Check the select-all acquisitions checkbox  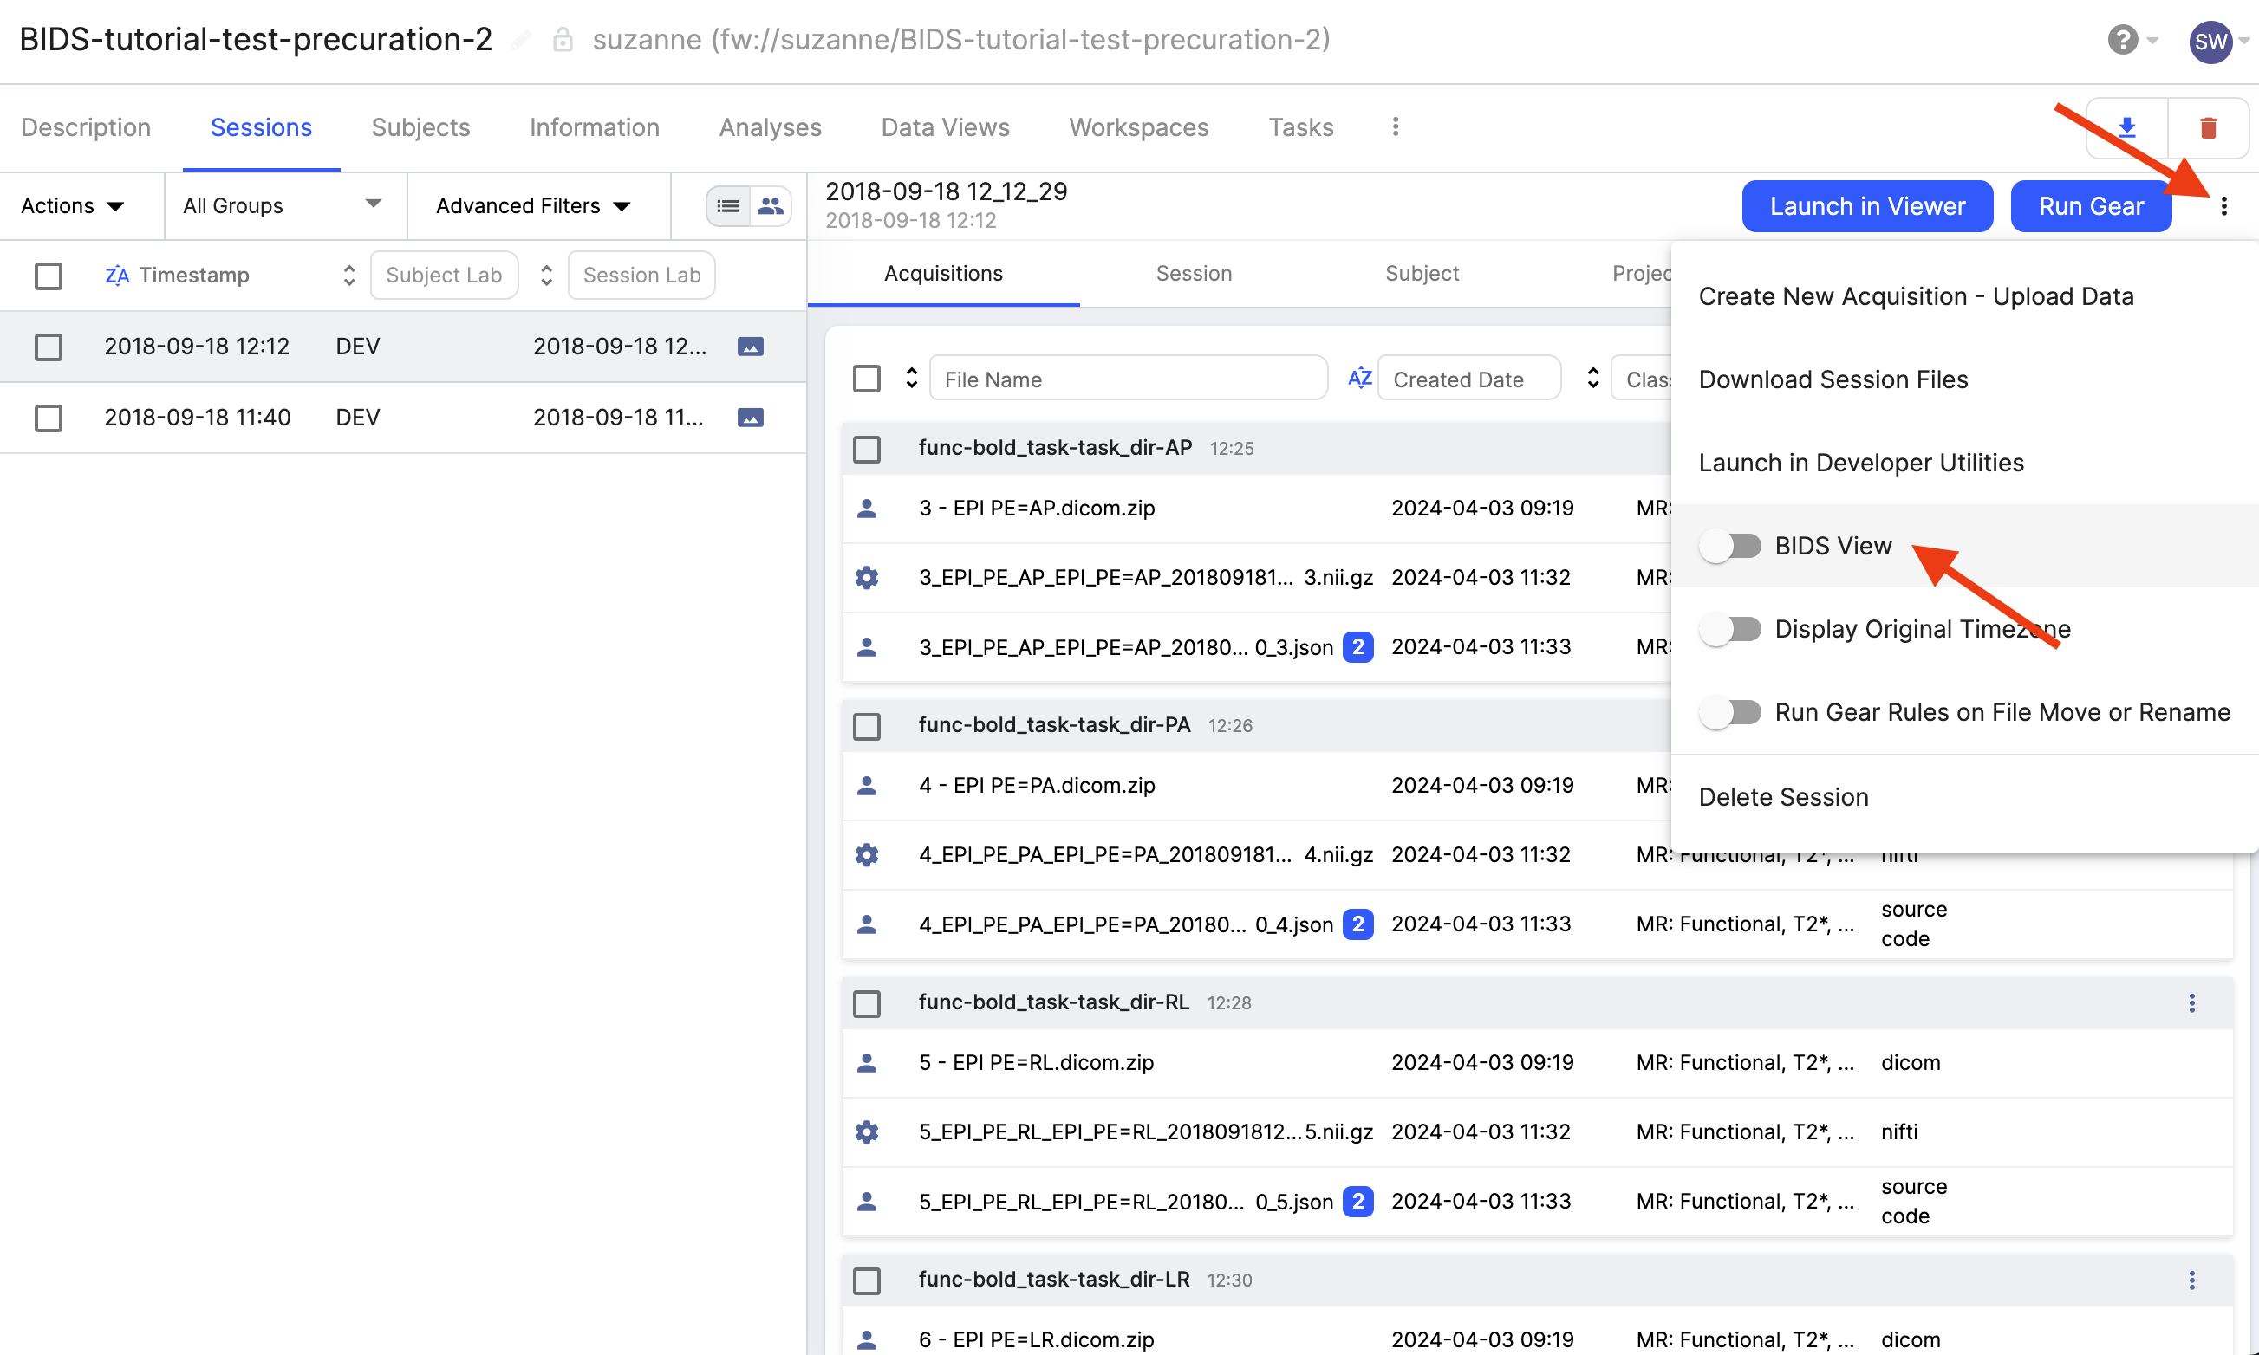pos(866,379)
